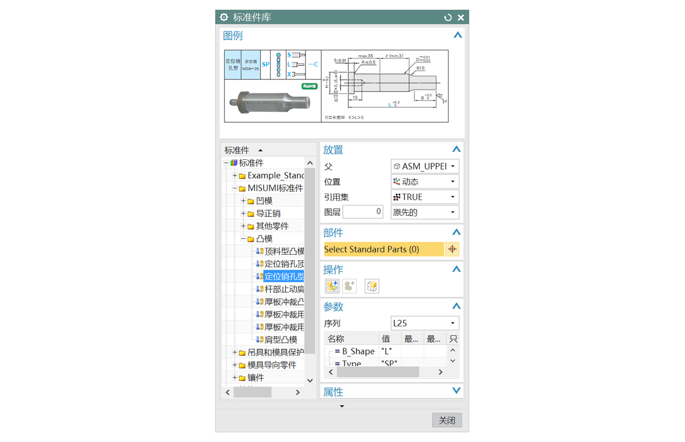Collapse the 图例 legend section
The image size is (685, 442).
457,35
